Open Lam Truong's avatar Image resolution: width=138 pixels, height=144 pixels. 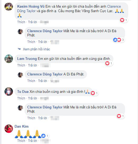click(x=9, y=59)
